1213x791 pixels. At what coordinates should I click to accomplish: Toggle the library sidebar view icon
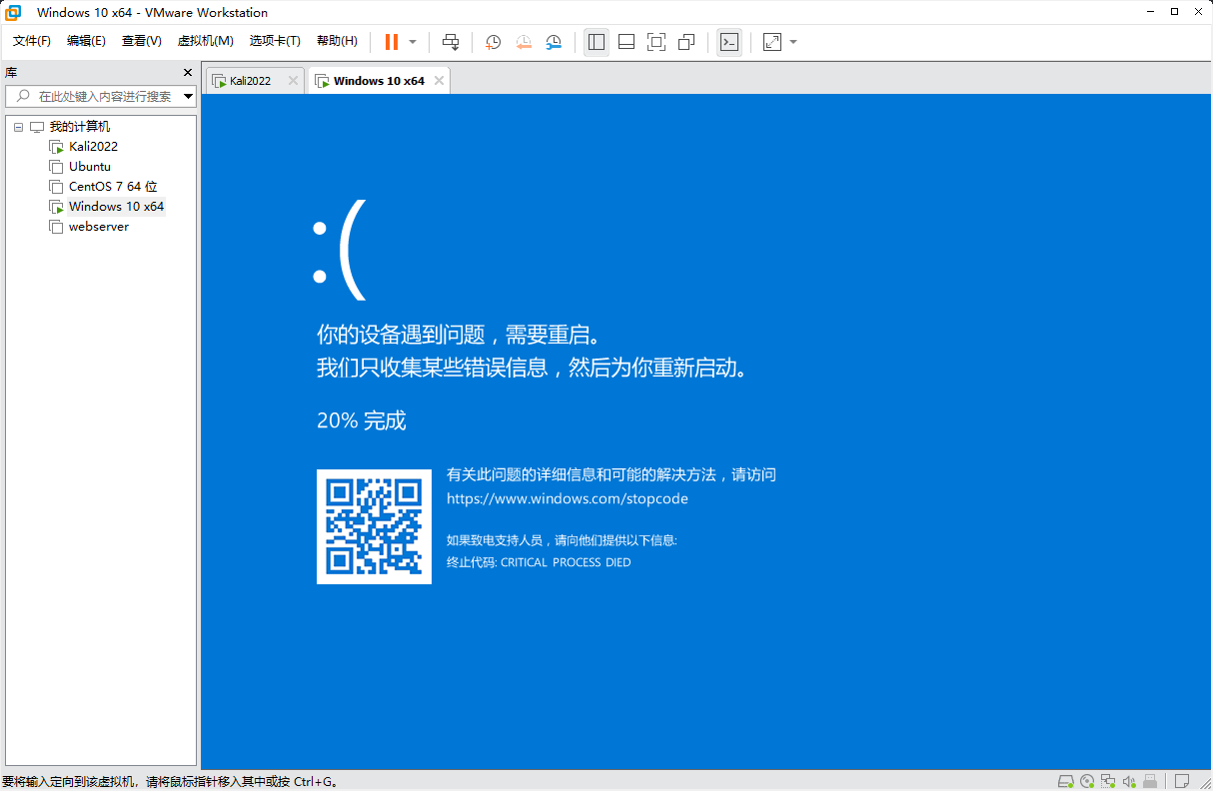tap(597, 42)
